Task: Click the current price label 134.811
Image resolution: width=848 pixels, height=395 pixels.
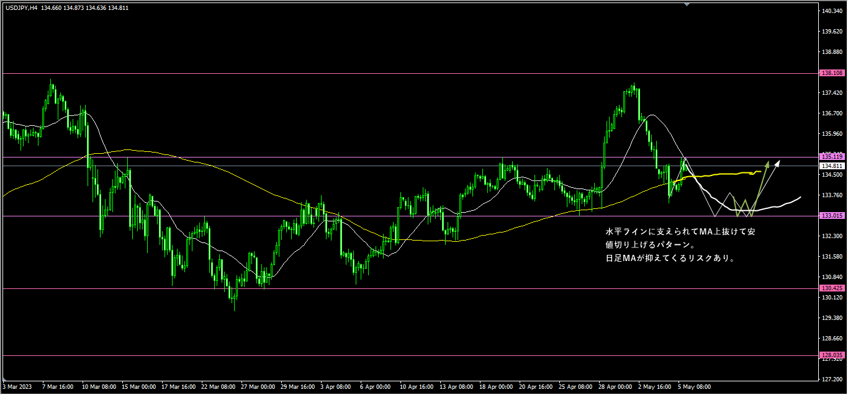Action: coord(831,166)
